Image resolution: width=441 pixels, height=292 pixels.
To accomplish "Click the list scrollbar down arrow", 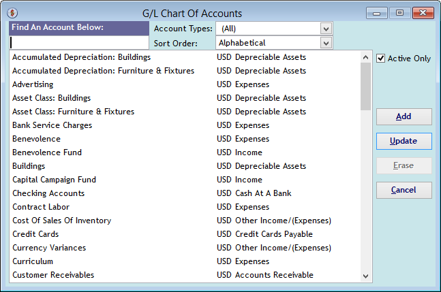I will (365, 276).
